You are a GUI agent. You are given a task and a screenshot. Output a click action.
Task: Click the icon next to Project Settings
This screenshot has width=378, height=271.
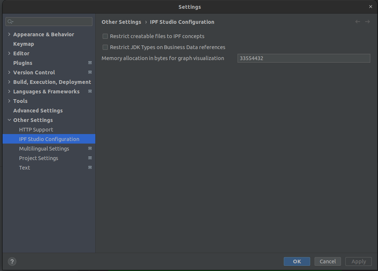point(90,158)
